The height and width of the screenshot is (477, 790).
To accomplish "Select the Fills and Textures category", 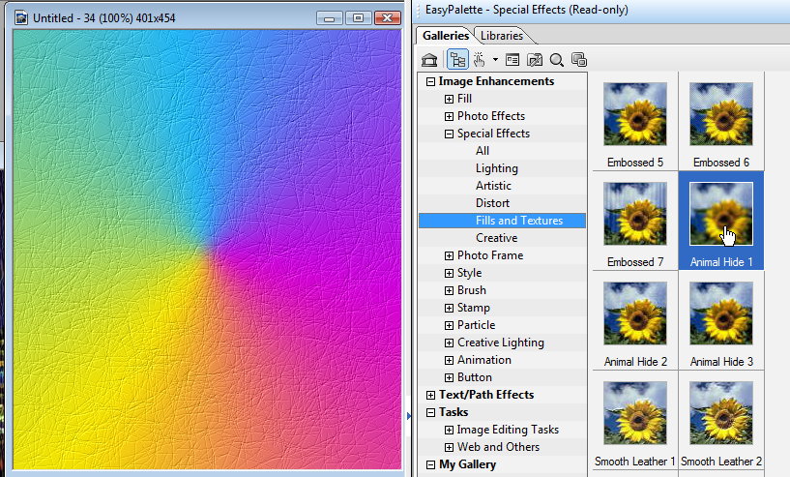I will coord(502,221).
